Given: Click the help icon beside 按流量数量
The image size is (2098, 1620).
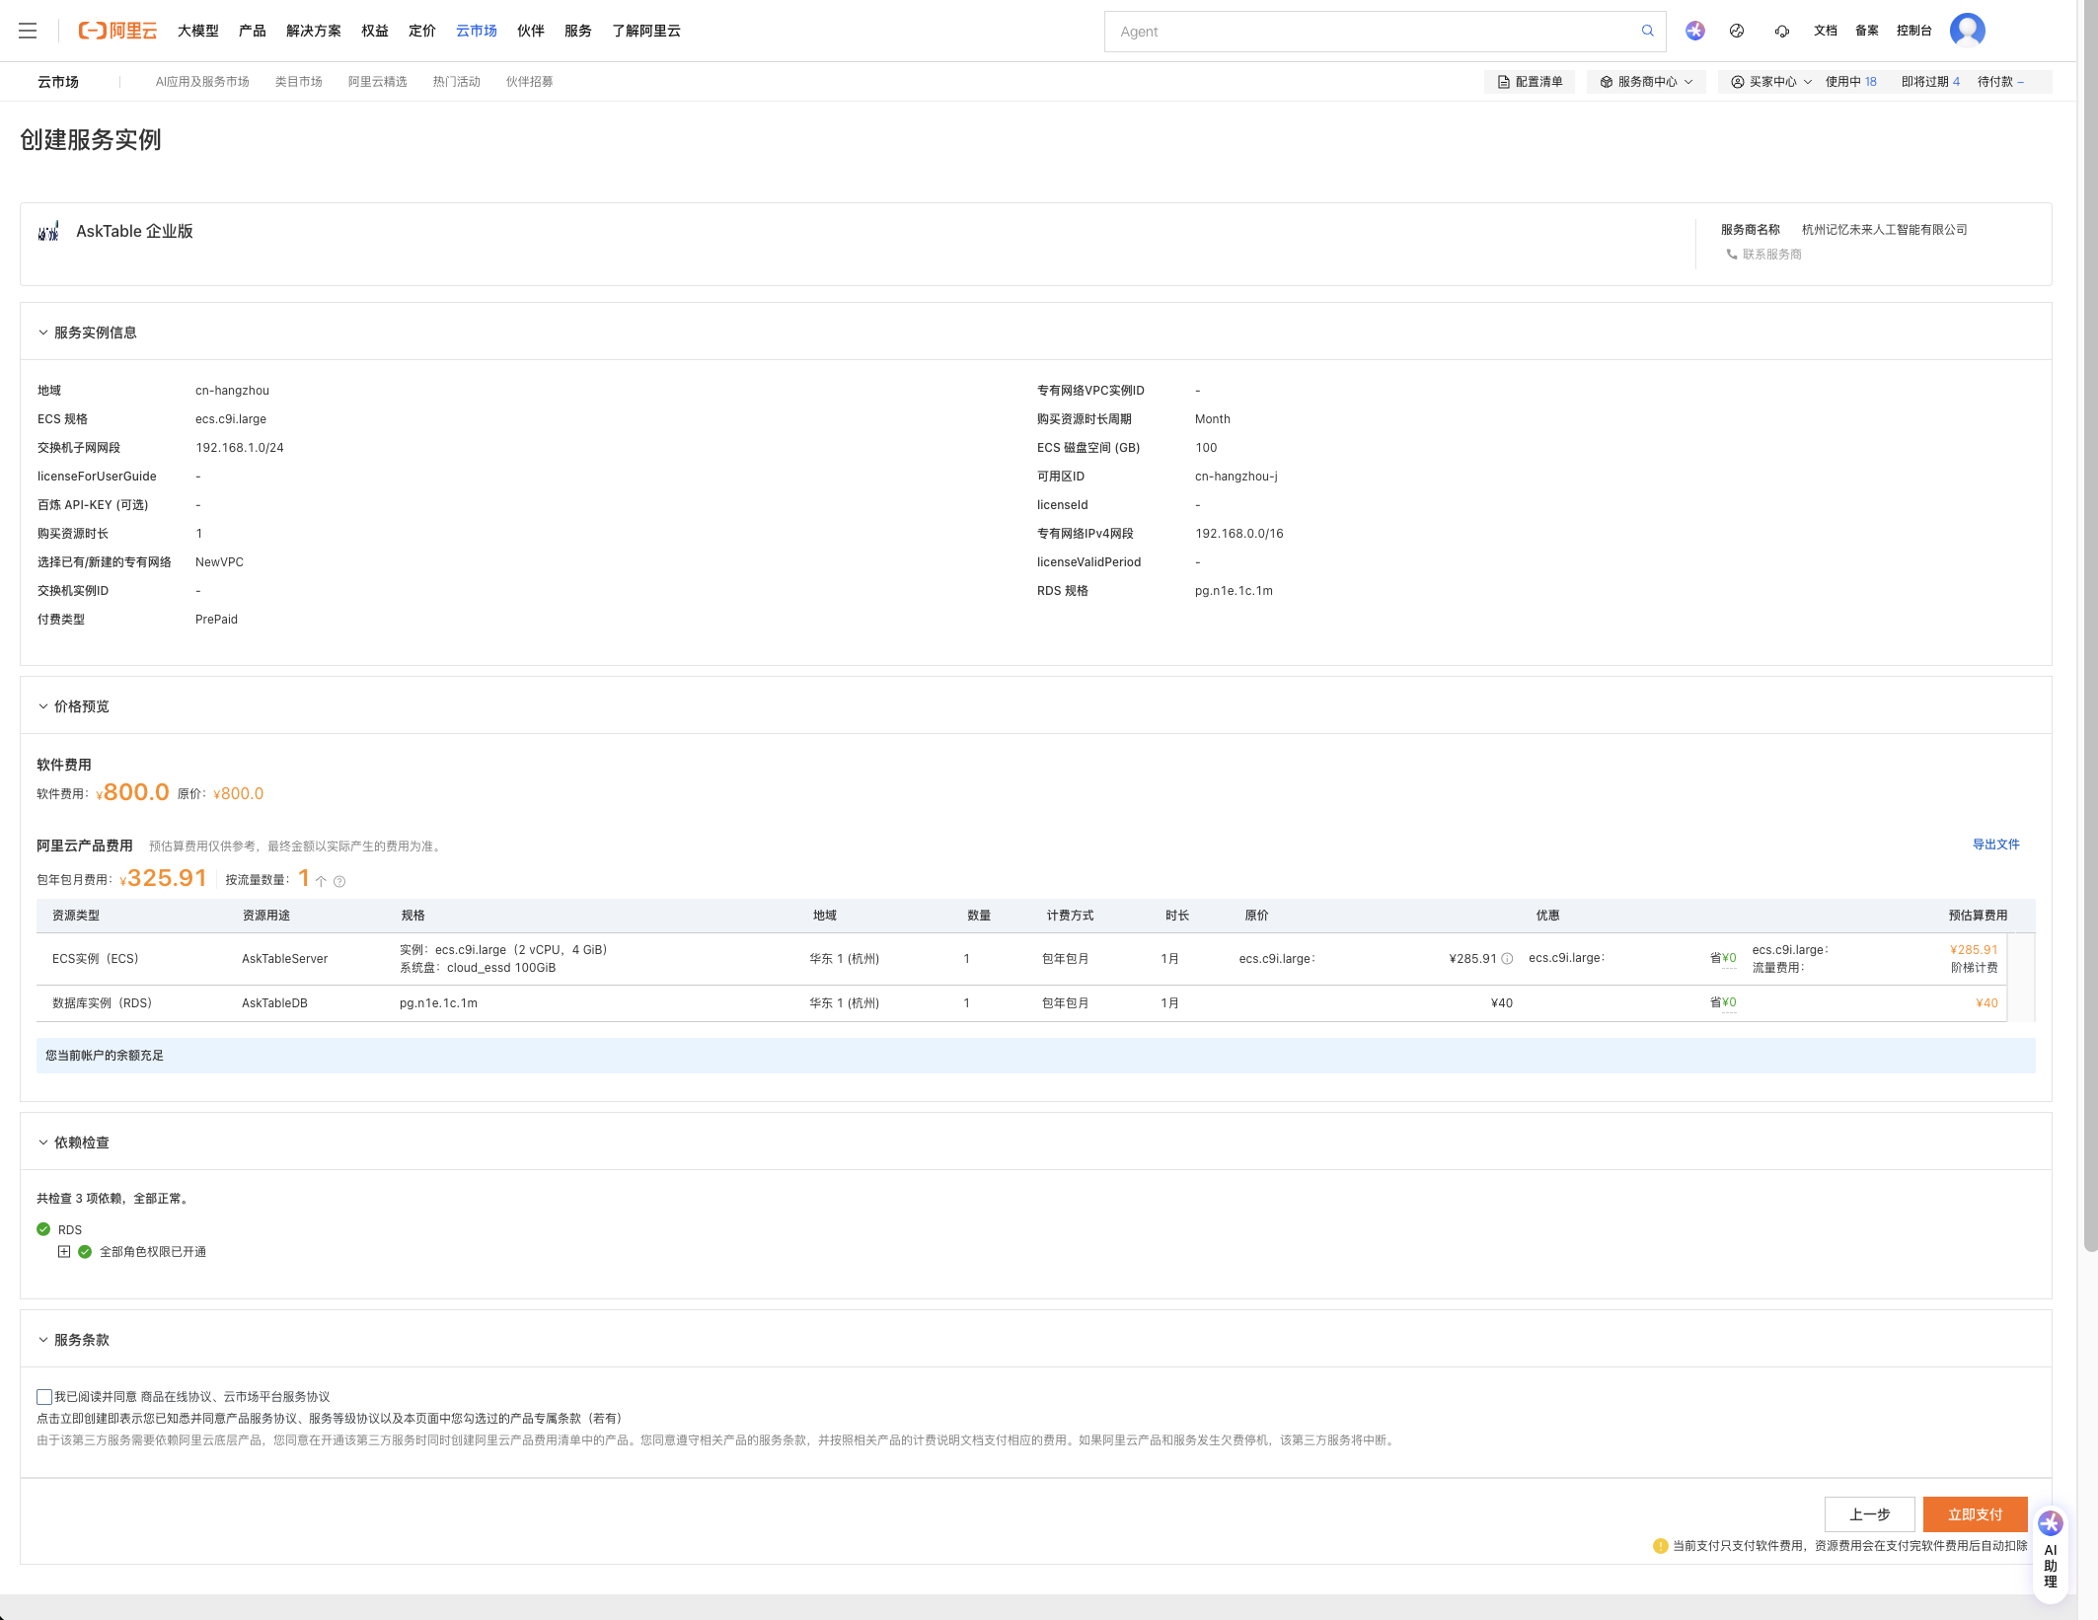Looking at the screenshot, I should (339, 881).
